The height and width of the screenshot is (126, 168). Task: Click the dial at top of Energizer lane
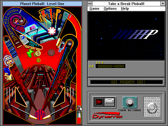tap(70, 43)
